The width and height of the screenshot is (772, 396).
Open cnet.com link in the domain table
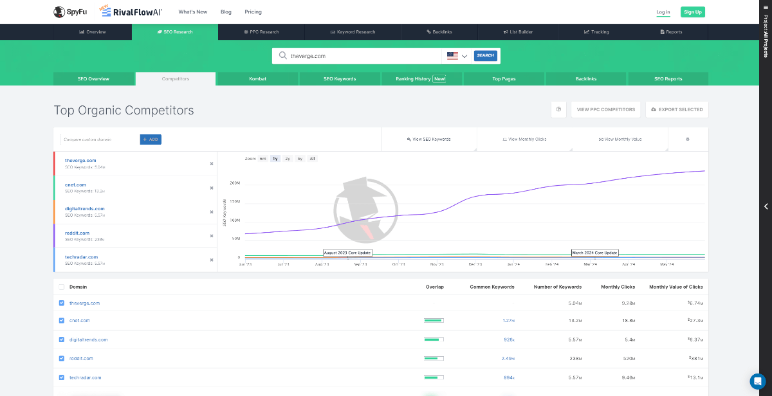(x=80, y=320)
